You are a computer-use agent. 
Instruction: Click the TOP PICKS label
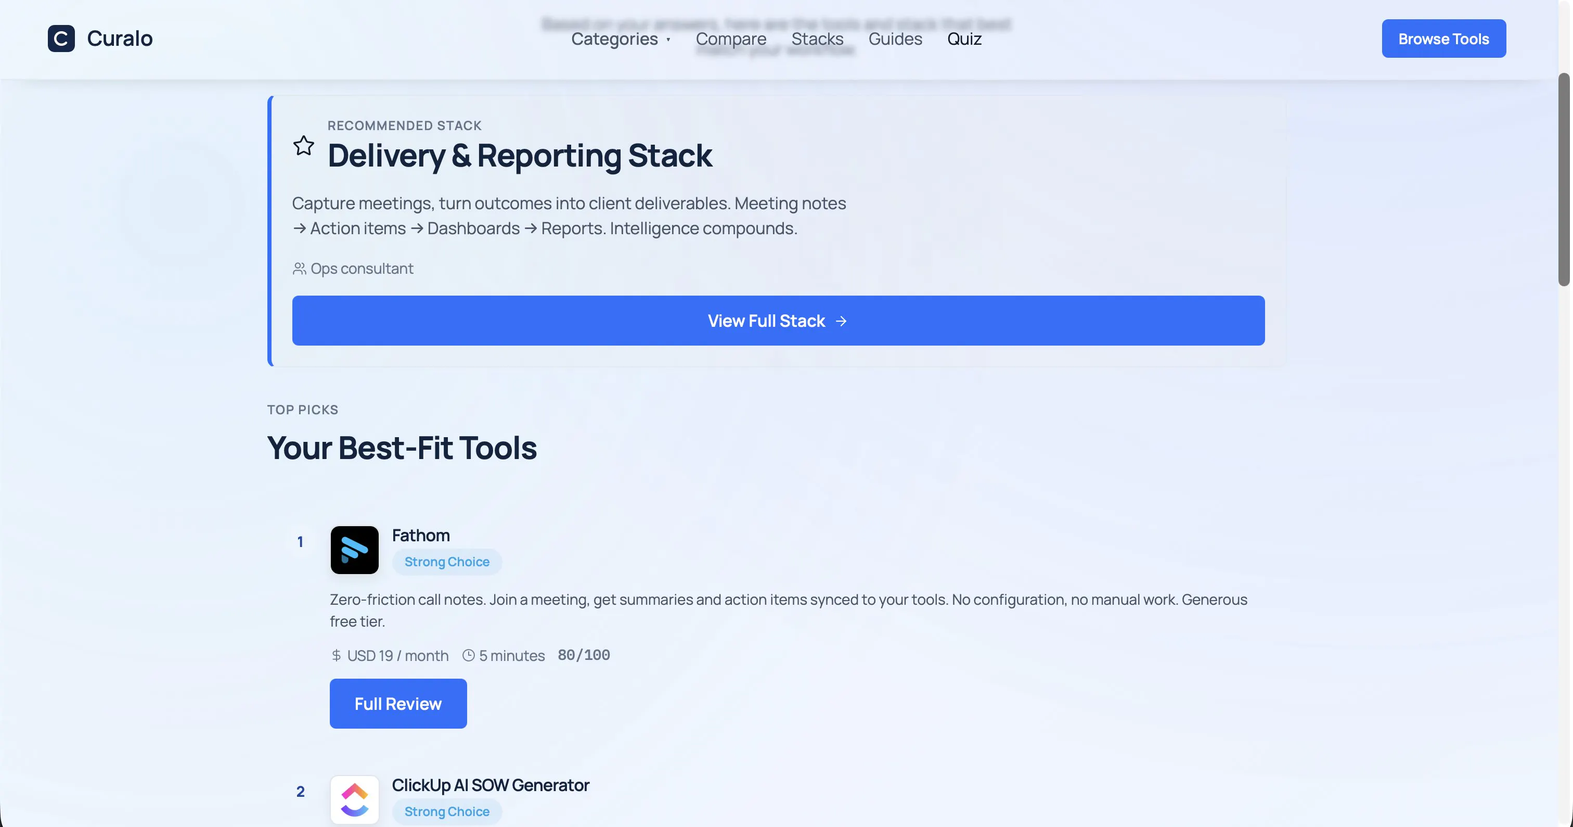pos(302,410)
